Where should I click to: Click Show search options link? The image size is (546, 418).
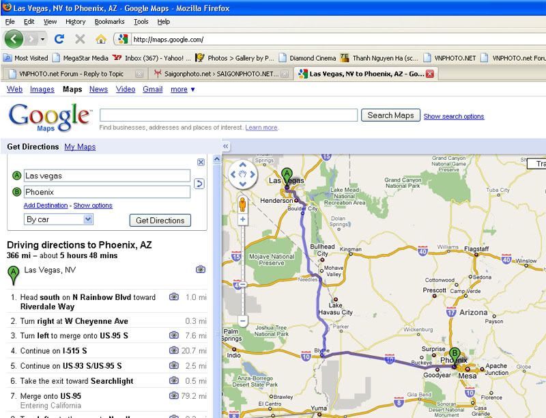(454, 116)
